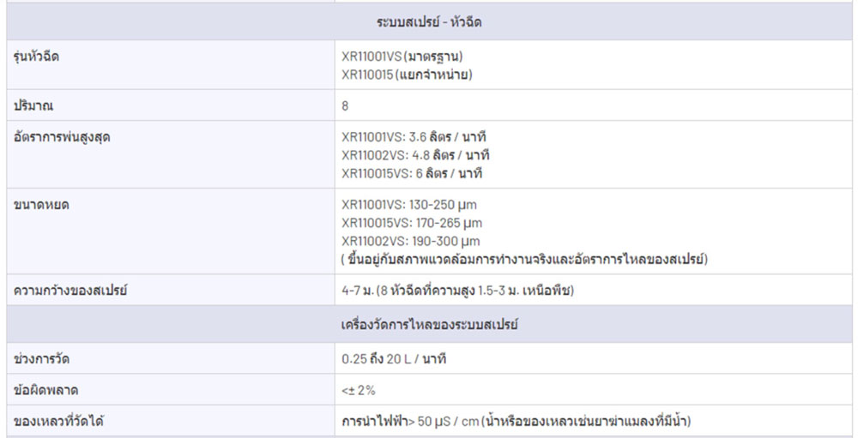This screenshot has height=438, width=858.
Task: Select the ข้อผิดพลาด row label
Action: click(x=45, y=390)
